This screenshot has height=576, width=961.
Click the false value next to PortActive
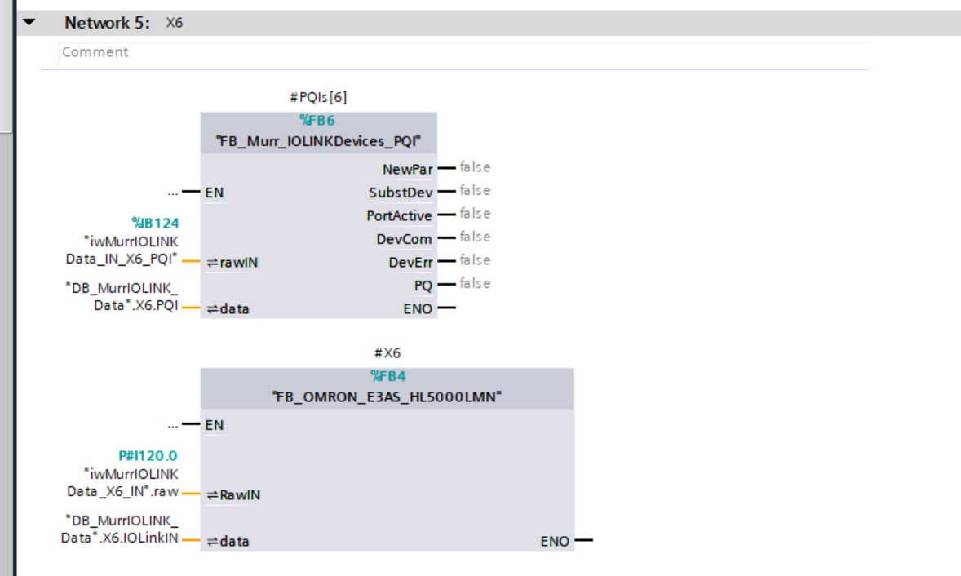475,213
